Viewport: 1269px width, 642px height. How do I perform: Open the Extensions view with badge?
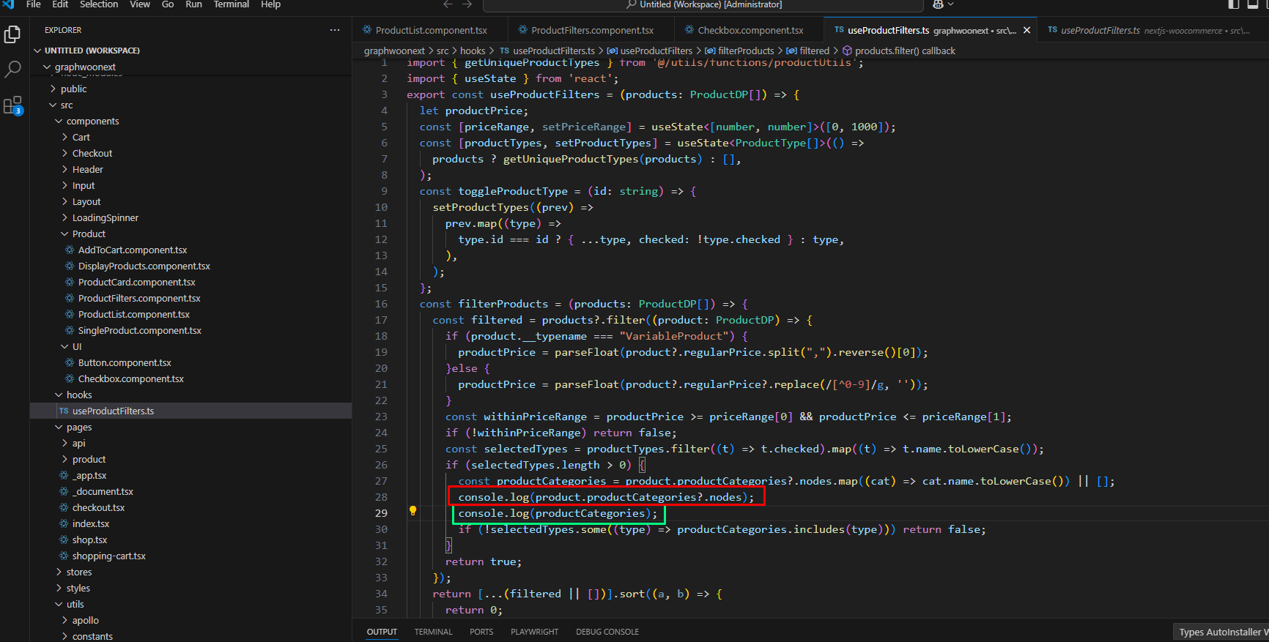coord(12,106)
